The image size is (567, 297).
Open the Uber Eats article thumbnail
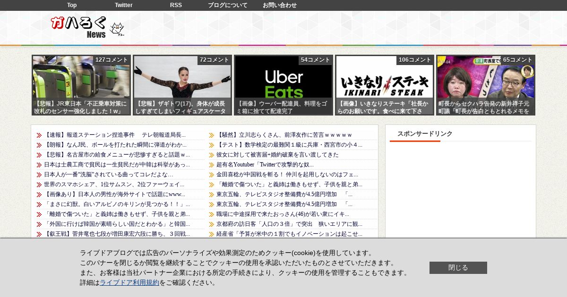click(283, 85)
